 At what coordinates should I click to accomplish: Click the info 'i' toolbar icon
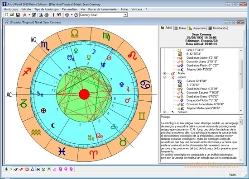[x=53, y=15]
